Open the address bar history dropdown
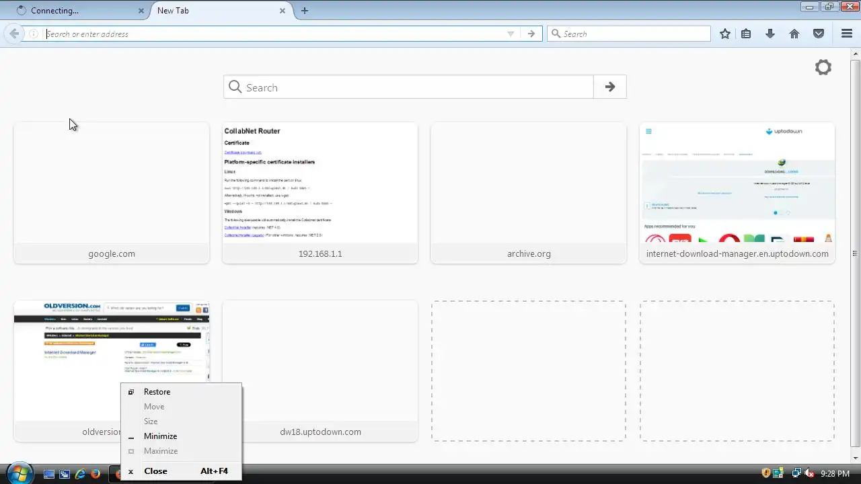This screenshot has height=484, width=861. [511, 34]
